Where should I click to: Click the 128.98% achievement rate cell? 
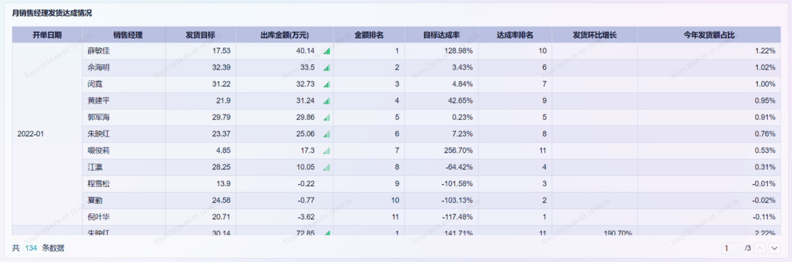[x=442, y=51]
